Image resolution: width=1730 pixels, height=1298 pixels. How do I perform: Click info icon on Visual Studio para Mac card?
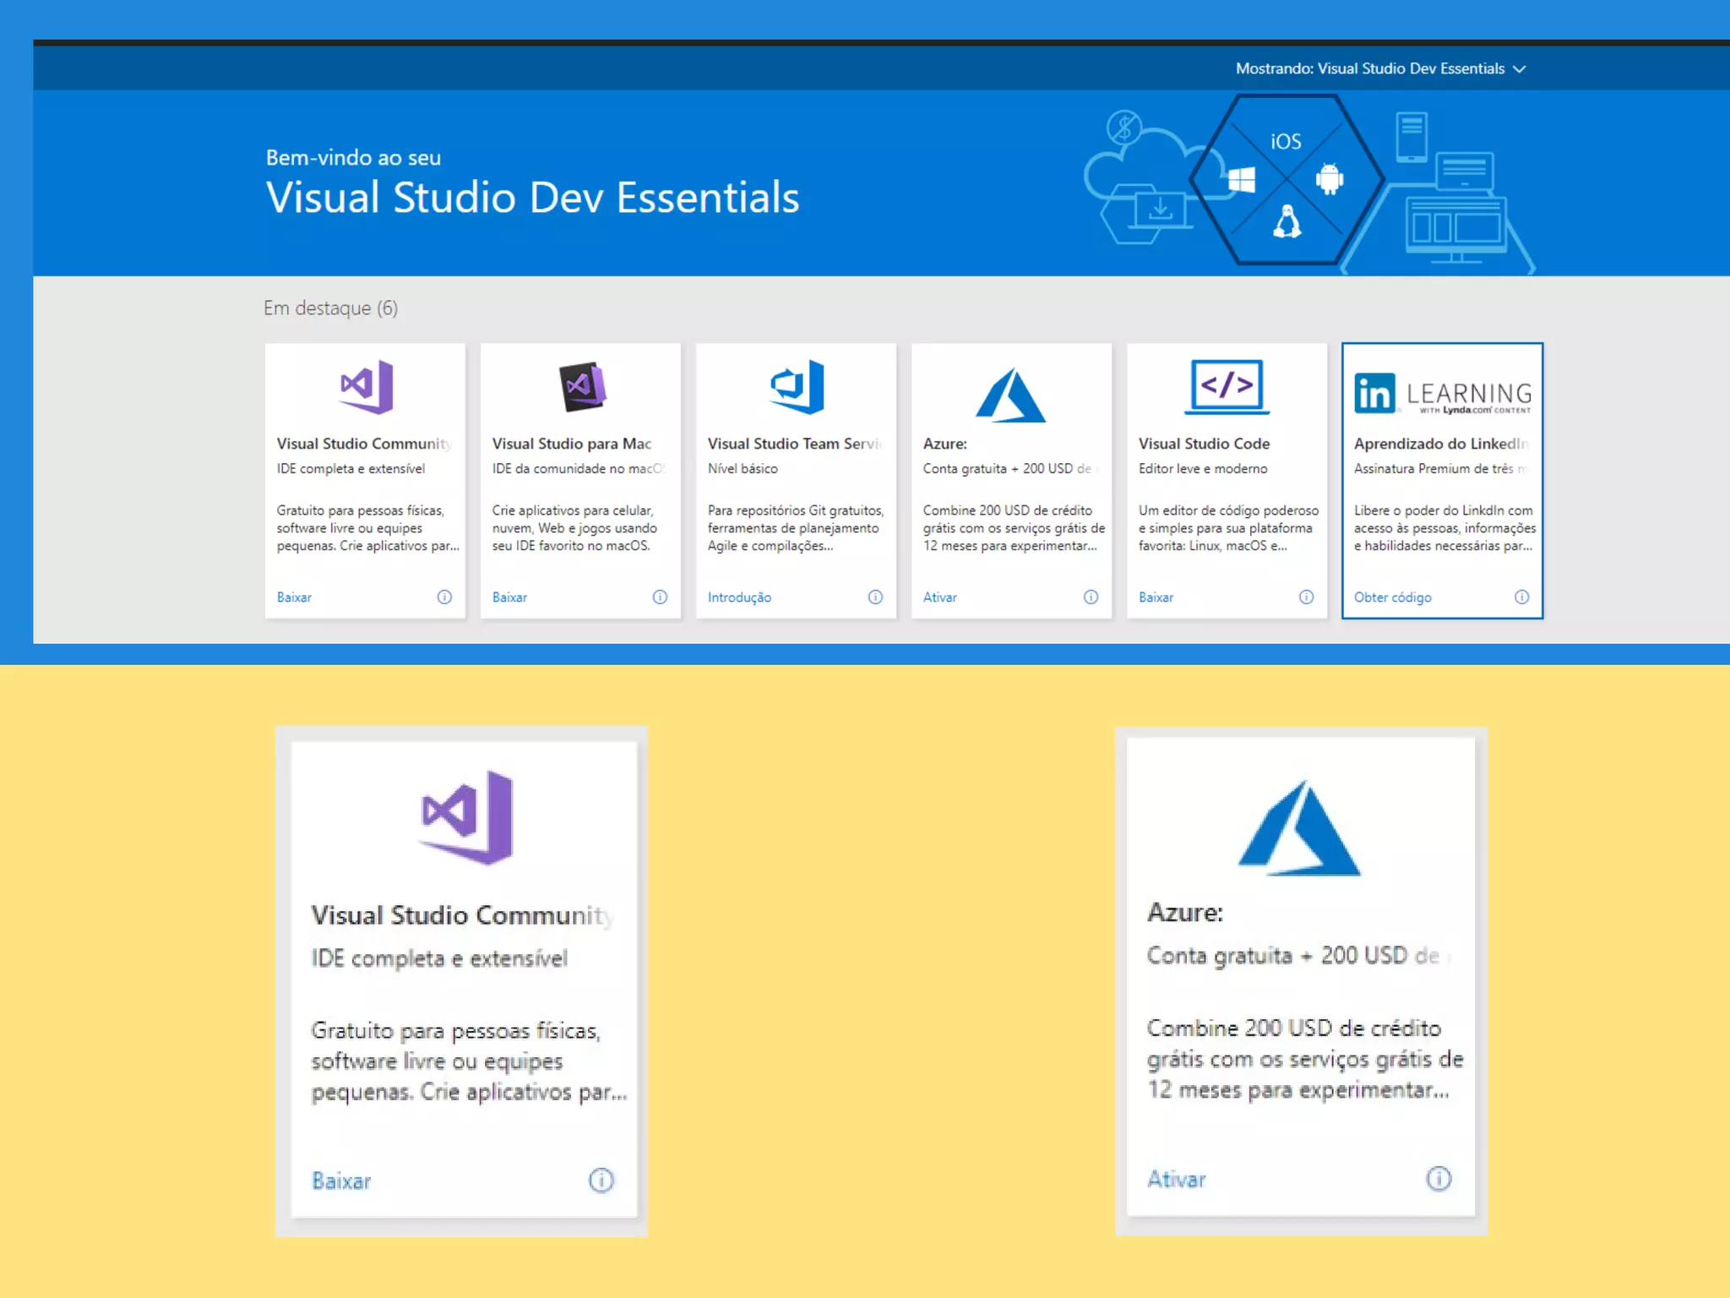[x=660, y=597]
